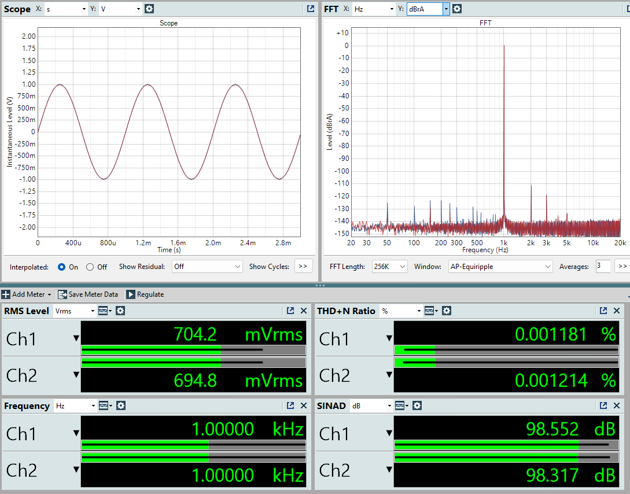Open Scope panel settings gear
The height and width of the screenshot is (494, 630).
tap(149, 9)
